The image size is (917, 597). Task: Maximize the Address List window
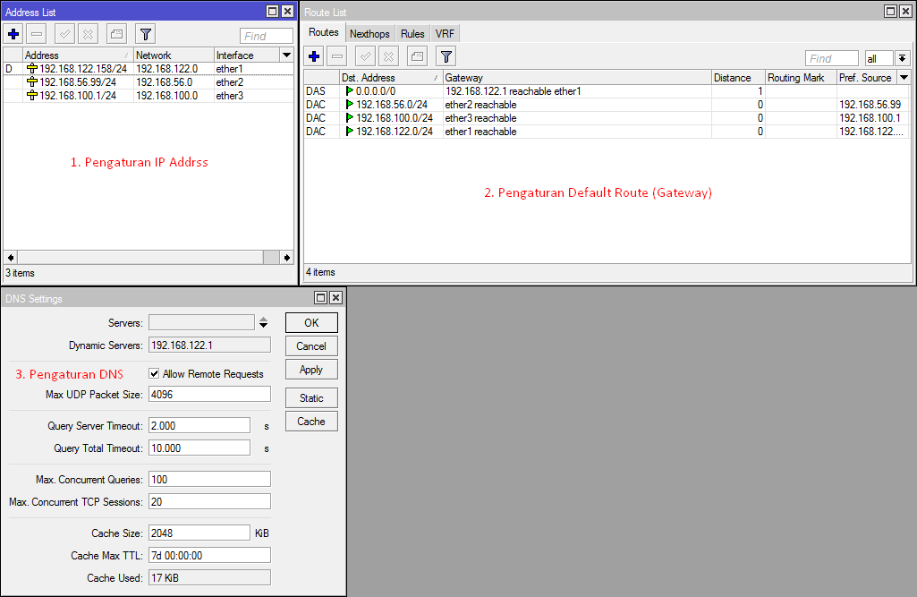(273, 11)
